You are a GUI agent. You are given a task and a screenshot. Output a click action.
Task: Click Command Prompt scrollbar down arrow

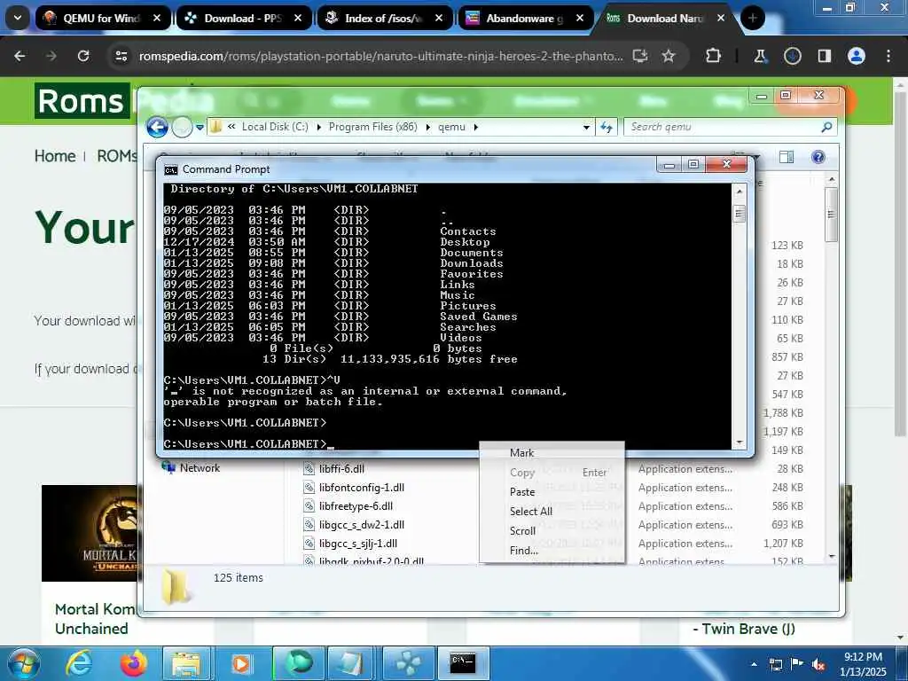click(739, 442)
